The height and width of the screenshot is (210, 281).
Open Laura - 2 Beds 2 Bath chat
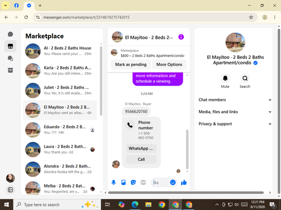(60, 150)
